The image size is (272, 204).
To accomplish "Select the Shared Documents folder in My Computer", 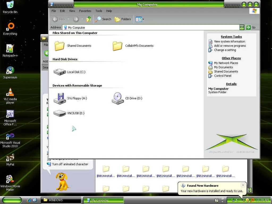I will point(73,46).
